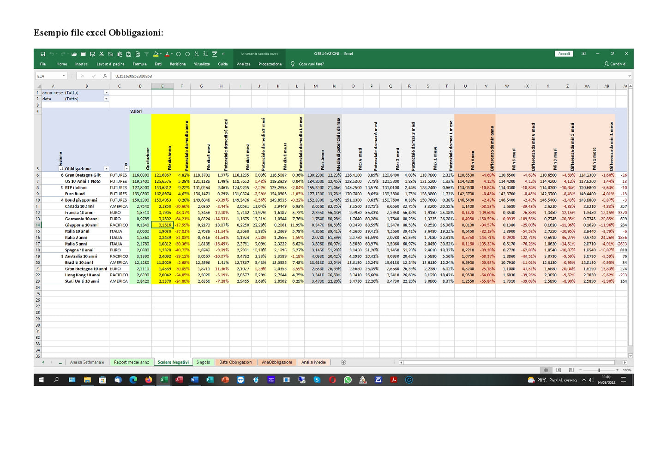
Task: Select the Singolo sheet tab
Action: click(203, 363)
